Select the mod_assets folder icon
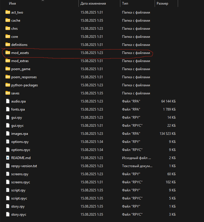This screenshot has width=204, height=222. point(8,53)
